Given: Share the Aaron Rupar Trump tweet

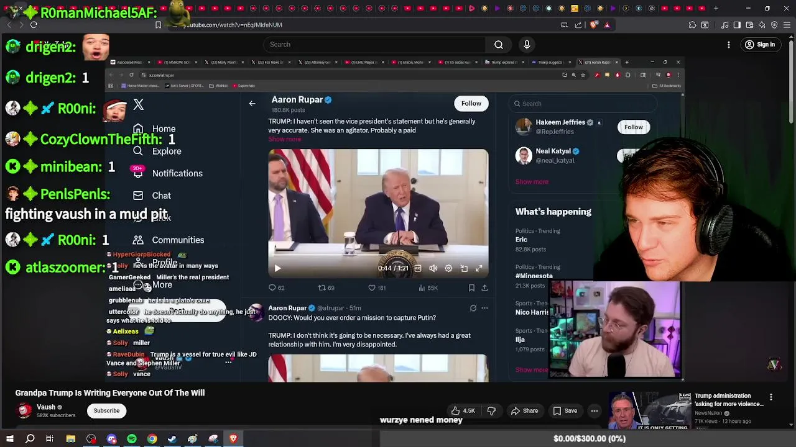Looking at the screenshot, I should point(484,288).
